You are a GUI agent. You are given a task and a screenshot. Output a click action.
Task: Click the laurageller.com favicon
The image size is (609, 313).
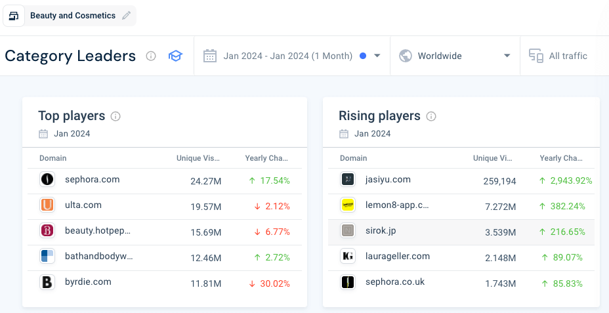coord(348,257)
